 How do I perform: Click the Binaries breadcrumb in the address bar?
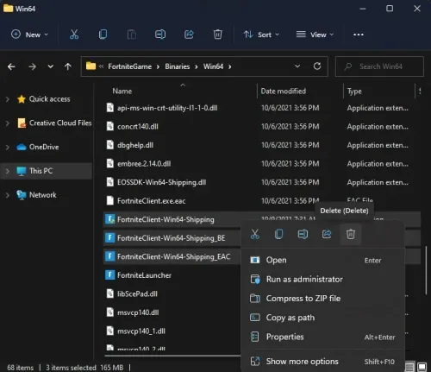click(x=177, y=66)
